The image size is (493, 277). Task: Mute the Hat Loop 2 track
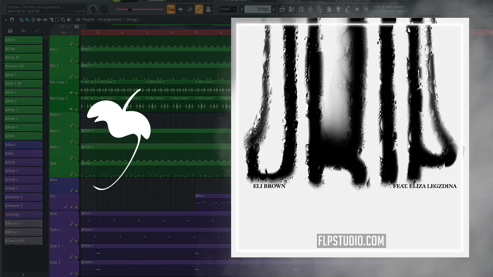click(76, 109)
